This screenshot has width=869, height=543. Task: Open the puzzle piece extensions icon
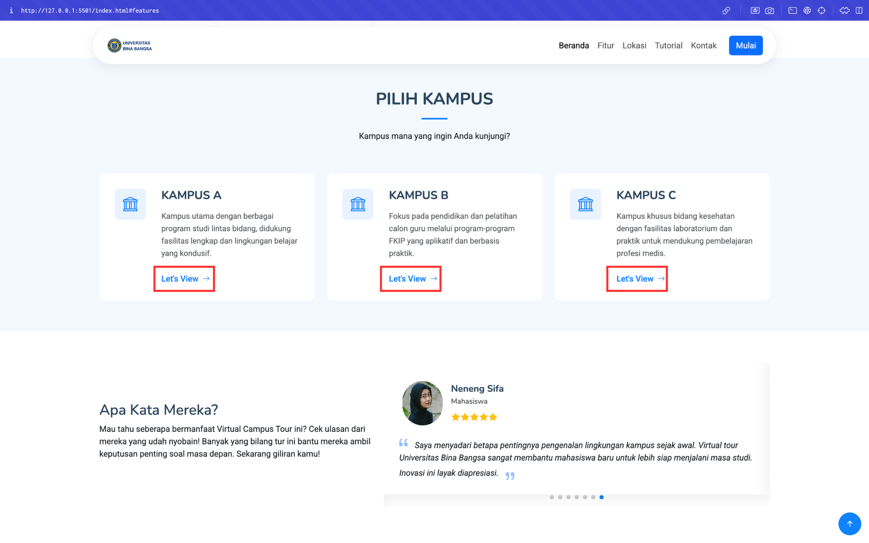coord(844,11)
